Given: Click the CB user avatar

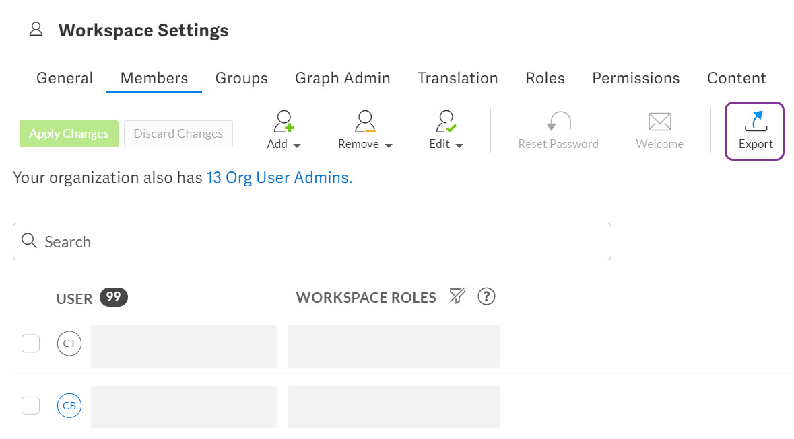Looking at the screenshot, I should point(69,406).
